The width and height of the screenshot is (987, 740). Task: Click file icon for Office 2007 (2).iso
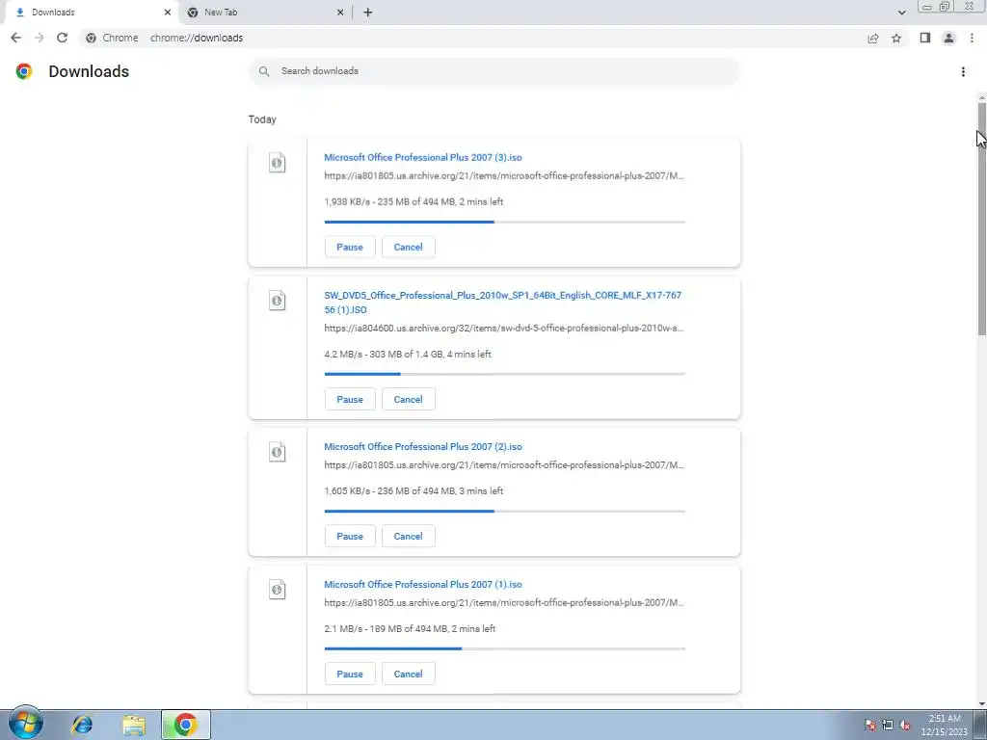tap(277, 452)
